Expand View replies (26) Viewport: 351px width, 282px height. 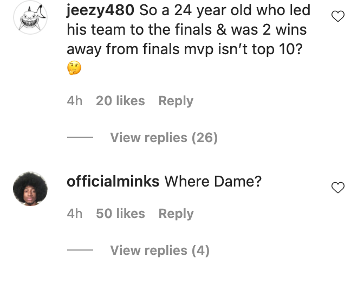tap(164, 138)
